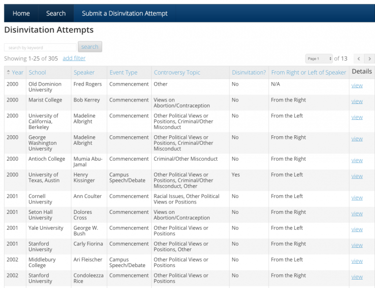Image resolution: width=375 pixels, height=288 pixels.
Task: Open view link for Ann Coulter row
Action: 357,197
